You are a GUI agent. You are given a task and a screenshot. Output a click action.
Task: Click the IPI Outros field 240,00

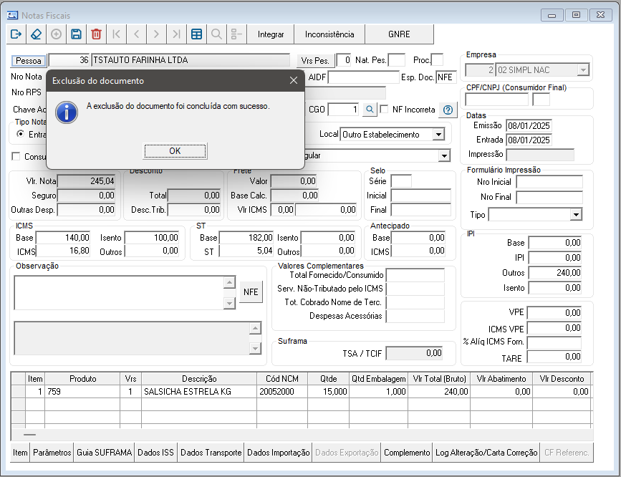tap(555, 273)
